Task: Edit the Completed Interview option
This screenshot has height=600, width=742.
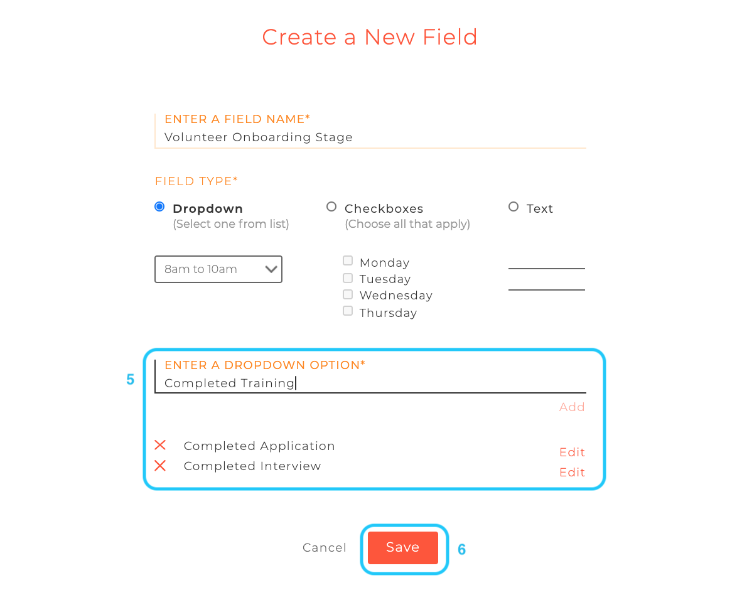Action: (572, 472)
